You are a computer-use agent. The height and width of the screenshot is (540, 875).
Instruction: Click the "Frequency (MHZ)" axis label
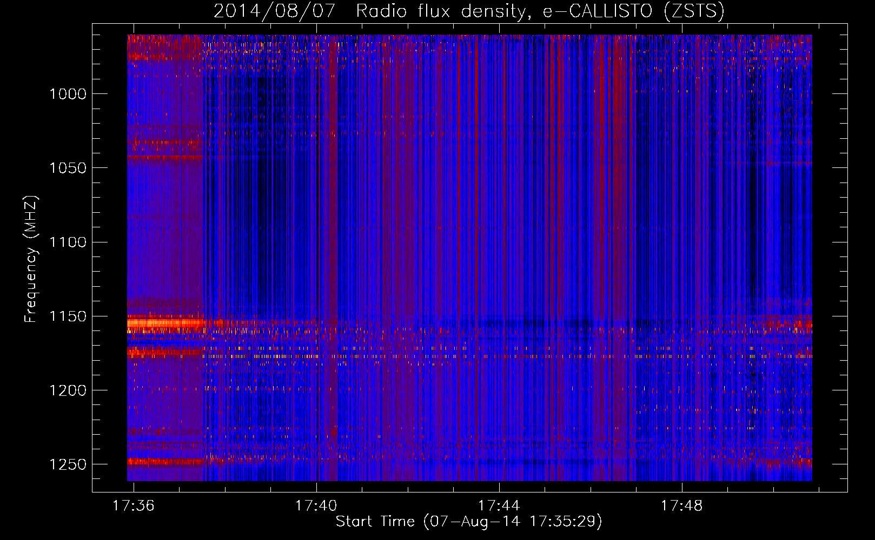(31, 259)
